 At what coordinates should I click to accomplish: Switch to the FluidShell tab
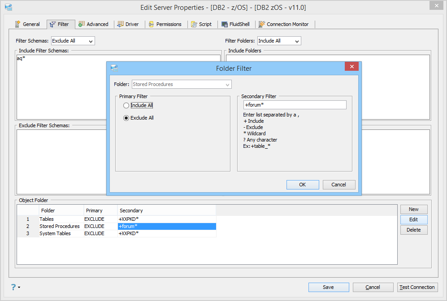tap(236, 24)
